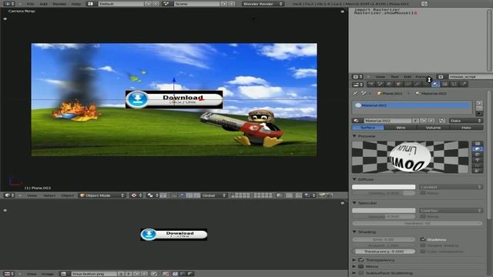Screen dimensions: 493x277
Task: Select the Surface material type
Action: (368, 128)
